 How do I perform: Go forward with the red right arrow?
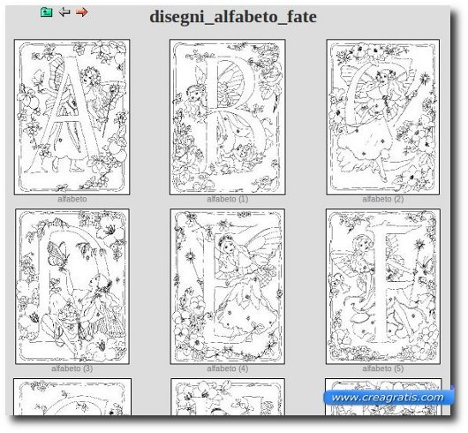(81, 12)
